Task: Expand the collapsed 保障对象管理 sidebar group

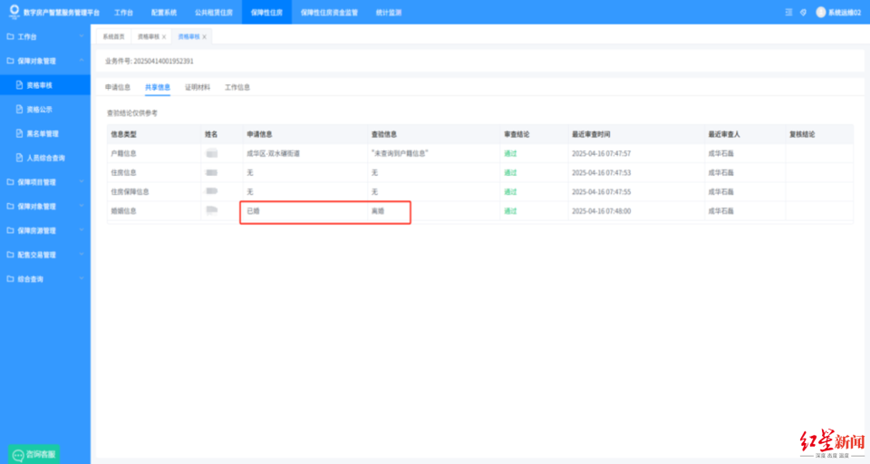Action: coord(82,207)
